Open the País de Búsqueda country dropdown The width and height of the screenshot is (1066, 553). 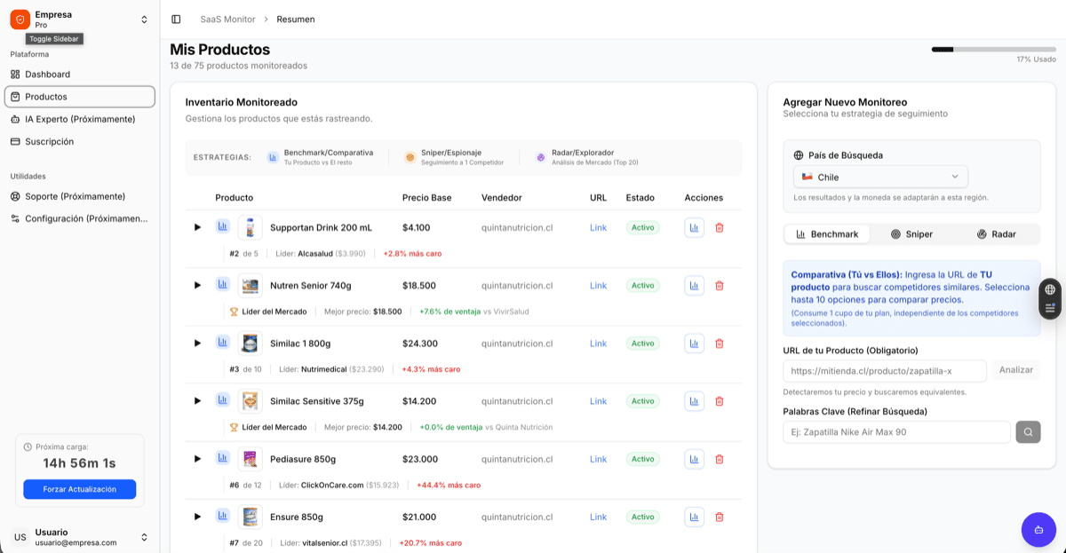(879, 176)
